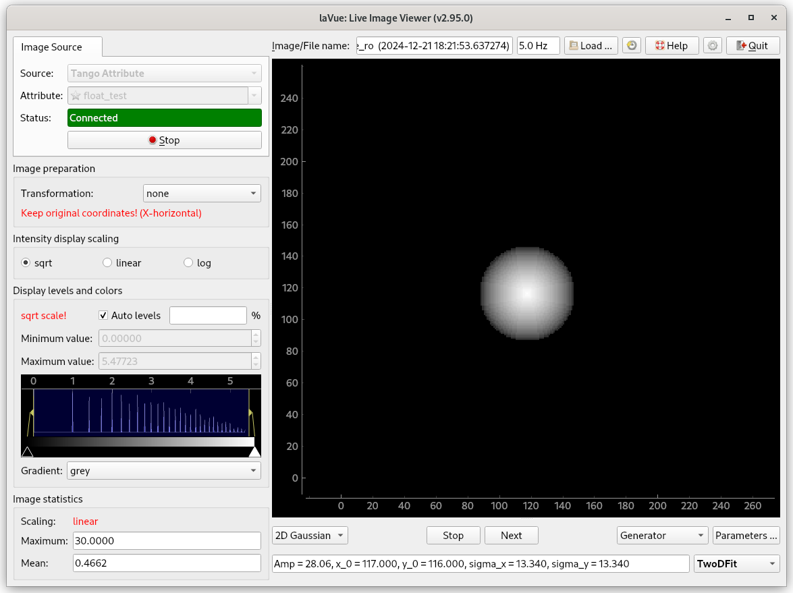Open the settings gear button

pos(712,46)
